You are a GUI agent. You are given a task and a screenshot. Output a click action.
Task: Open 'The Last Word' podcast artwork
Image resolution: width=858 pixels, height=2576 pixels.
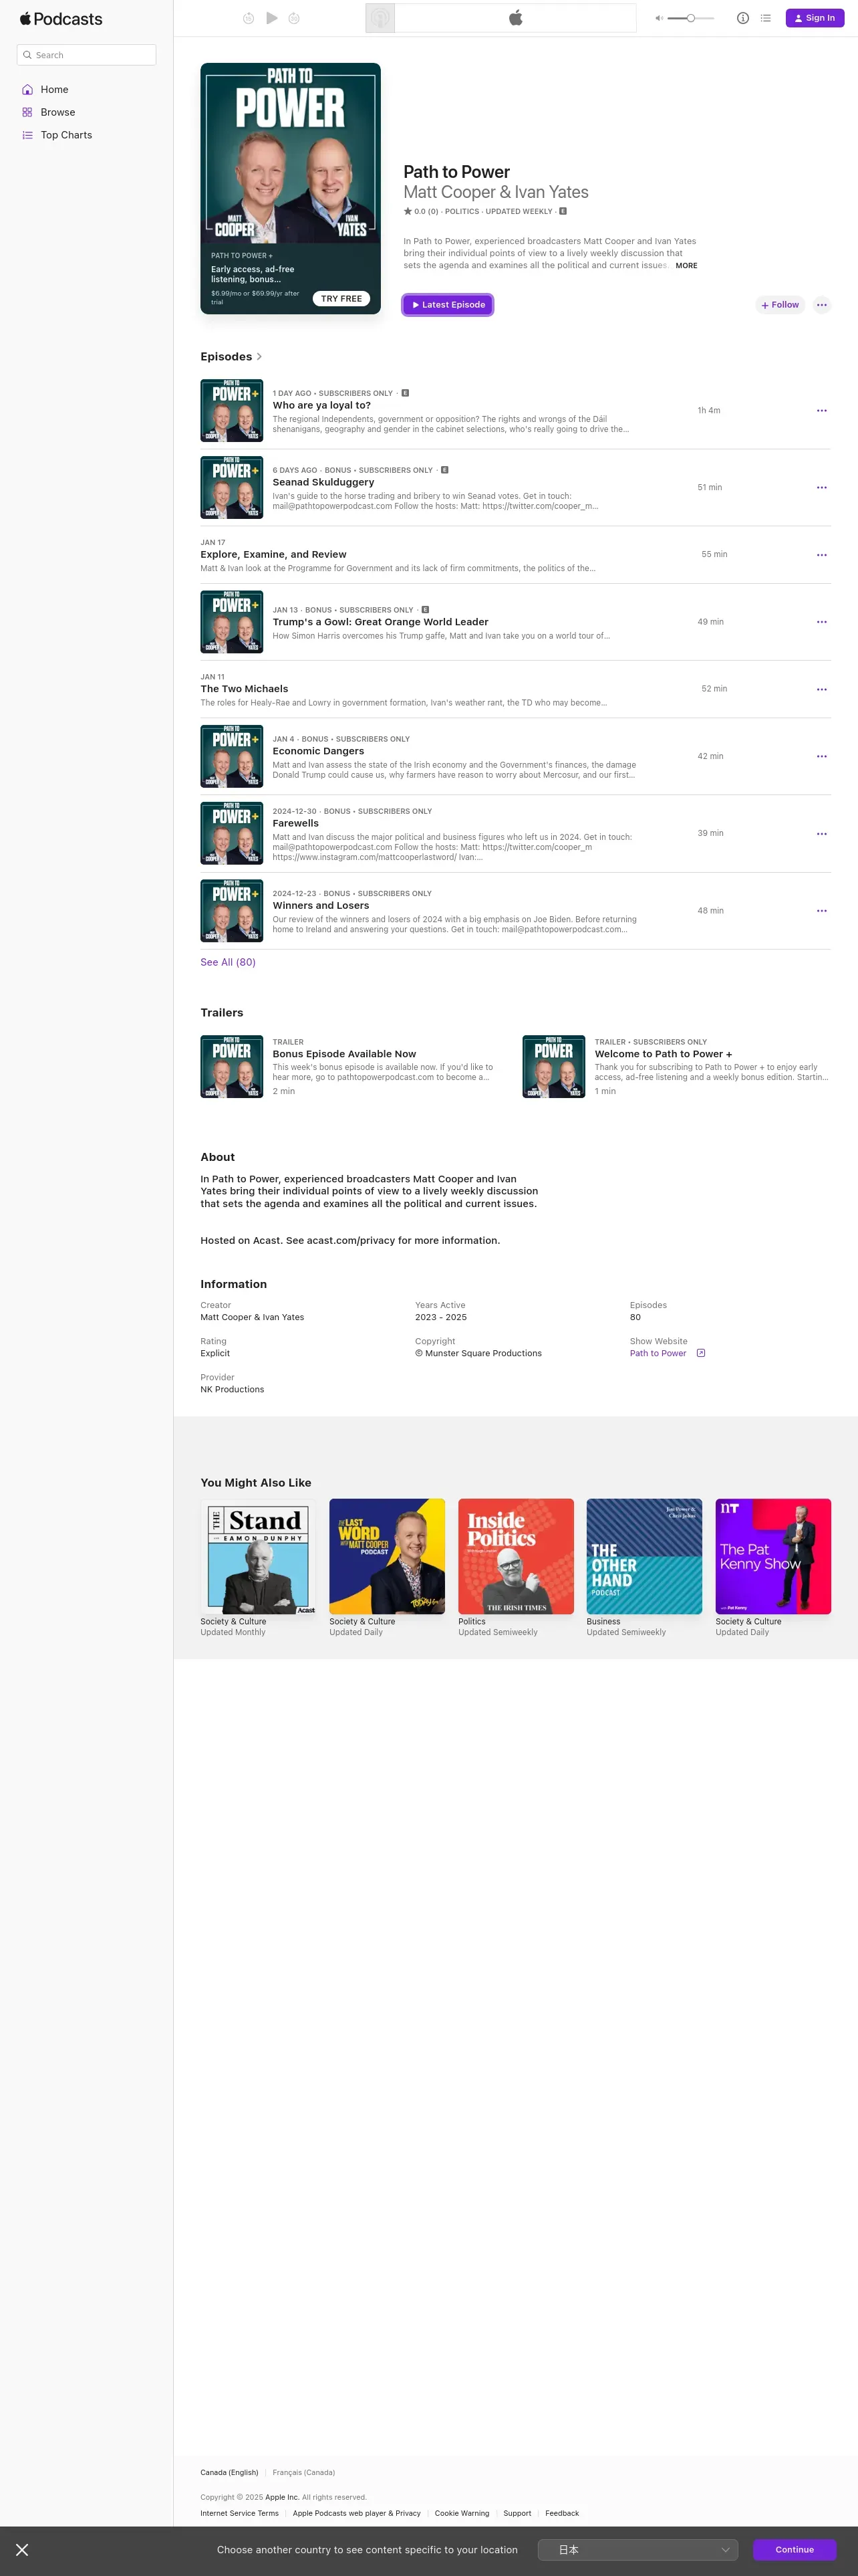tap(388, 1557)
